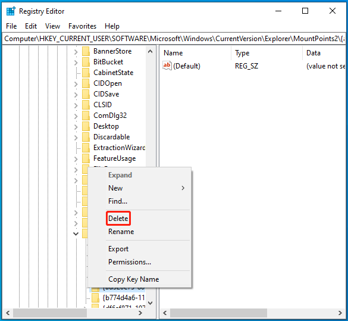Select Copy Key Name option
The width and height of the screenshot is (348, 321).
[134, 279]
